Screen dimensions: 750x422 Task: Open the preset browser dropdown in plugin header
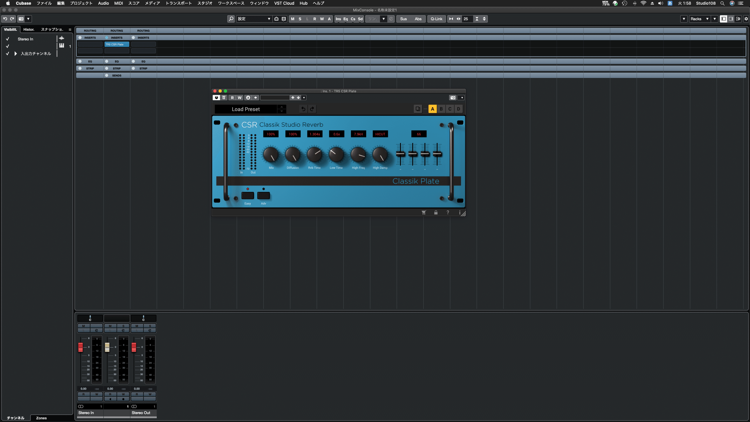click(x=304, y=98)
